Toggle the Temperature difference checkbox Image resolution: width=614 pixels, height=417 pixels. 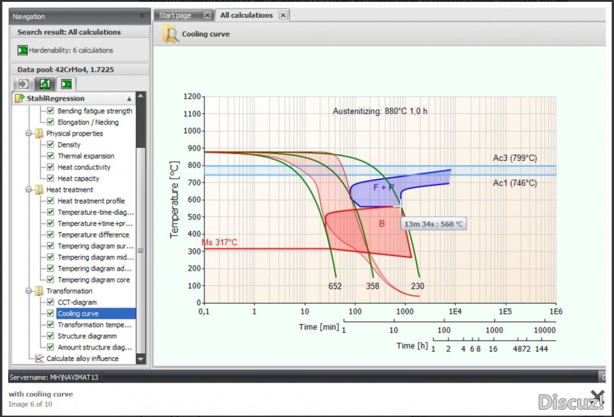click(50, 235)
